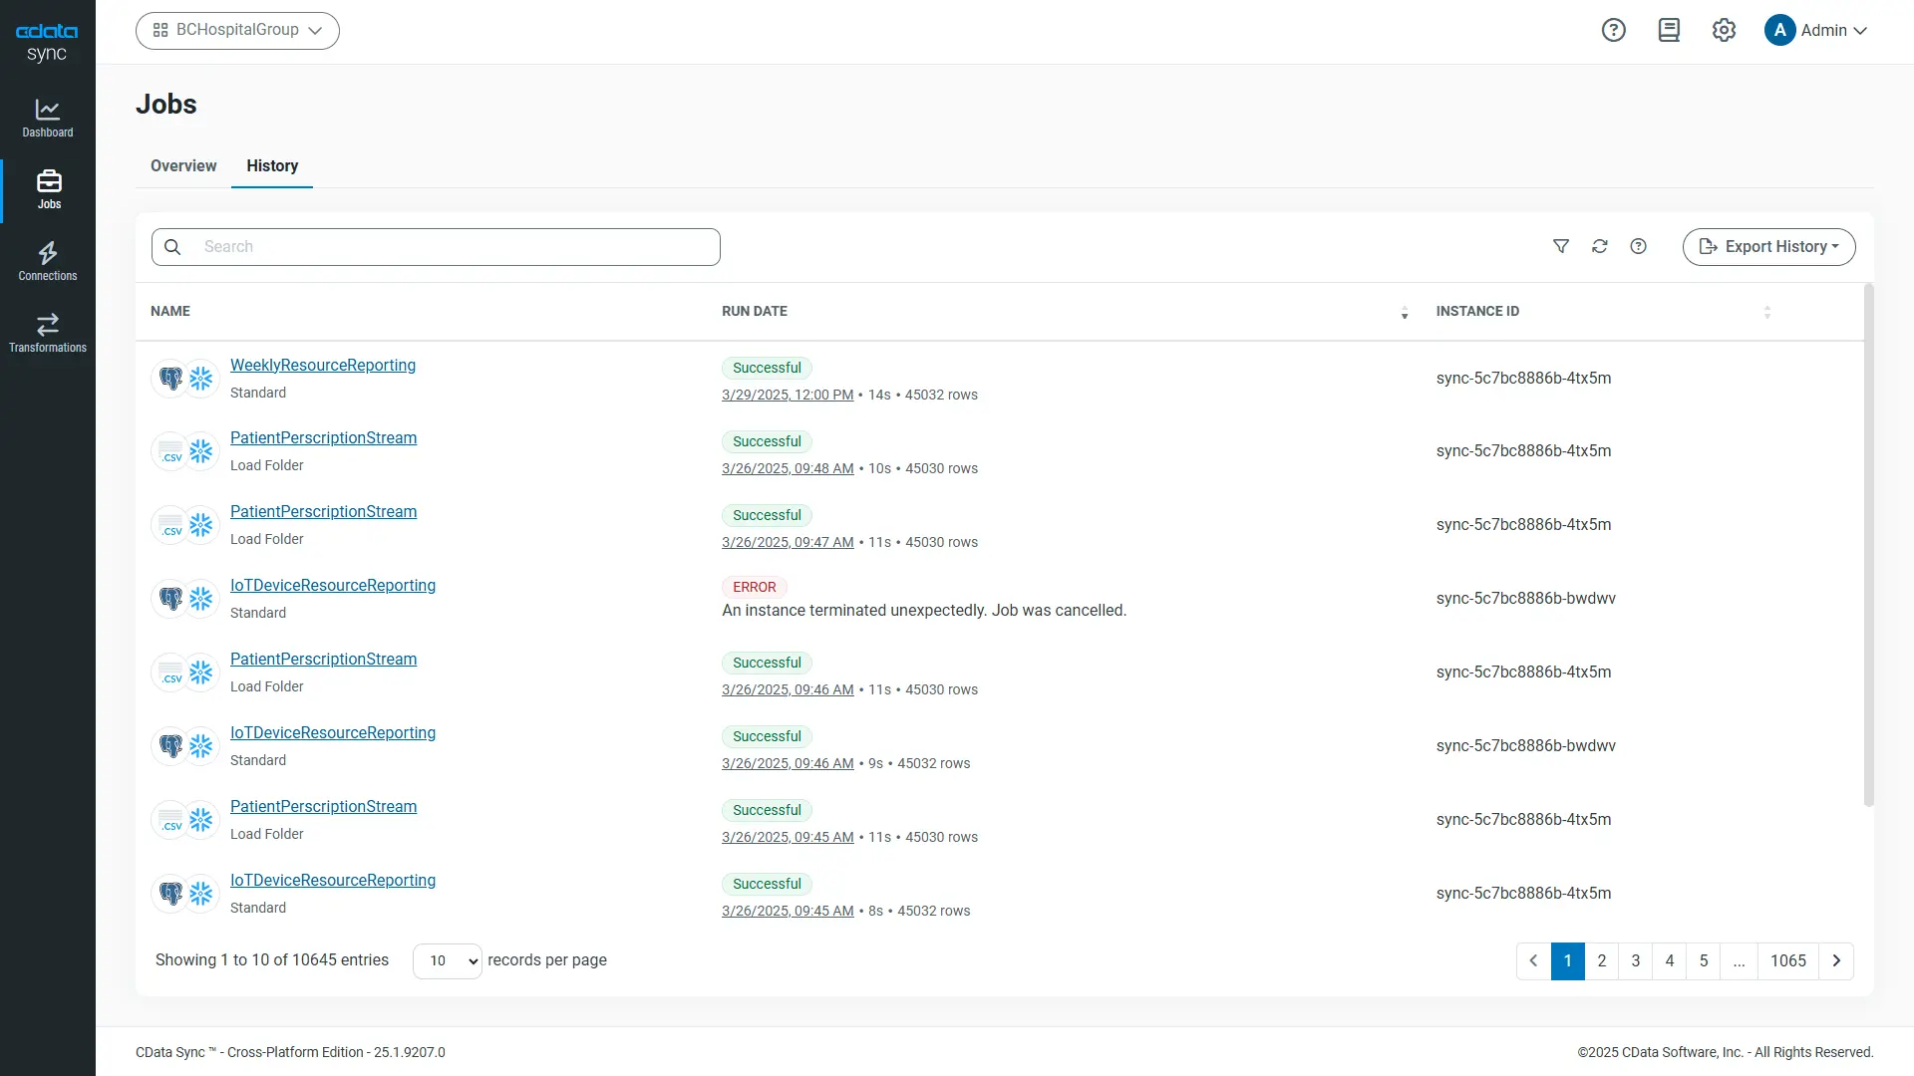Open the Export History dropdown
The width and height of the screenshot is (1914, 1076).
pyautogui.click(x=1768, y=246)
